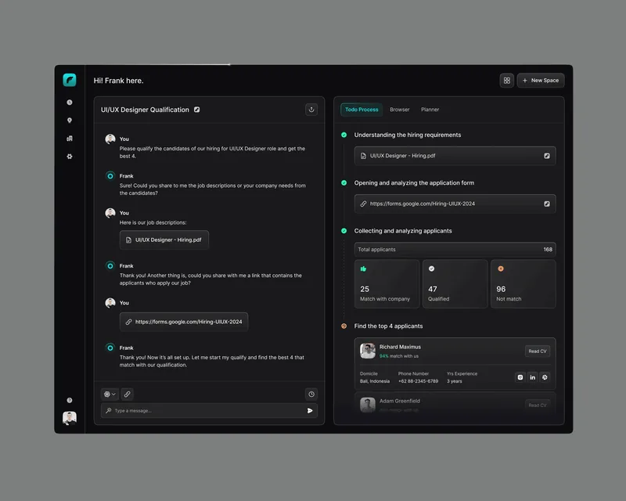The height and width of the screenshot is (501, 626).
Task: Switch to the Planner tab
Action: [x=430, y=110]
